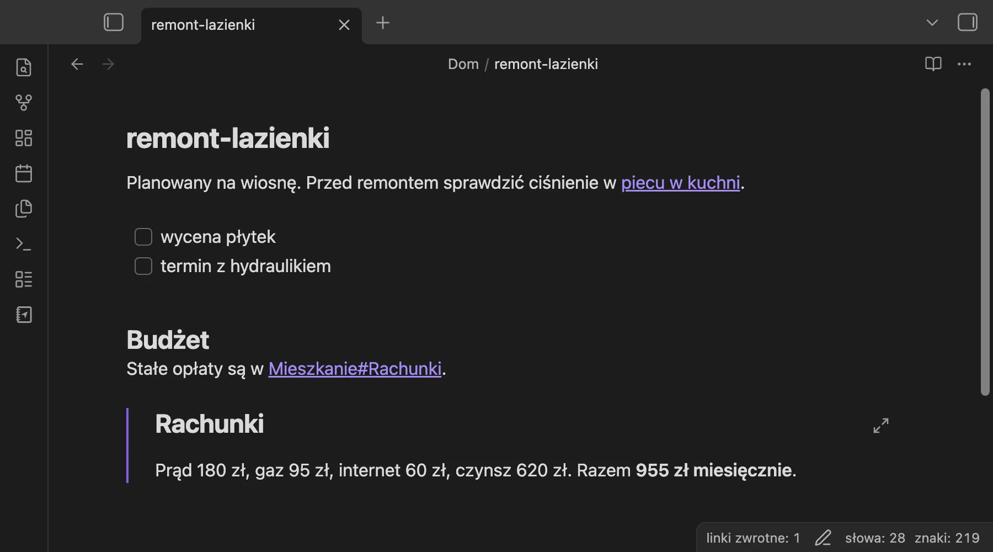Close the remont-lazienki tab
Viewport: 993px width, 552px height.
344,25
